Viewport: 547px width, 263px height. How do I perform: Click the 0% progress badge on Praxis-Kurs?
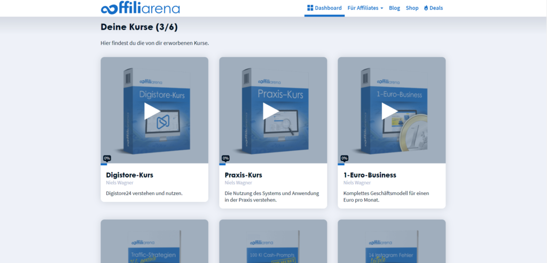(x=226, y=158)
